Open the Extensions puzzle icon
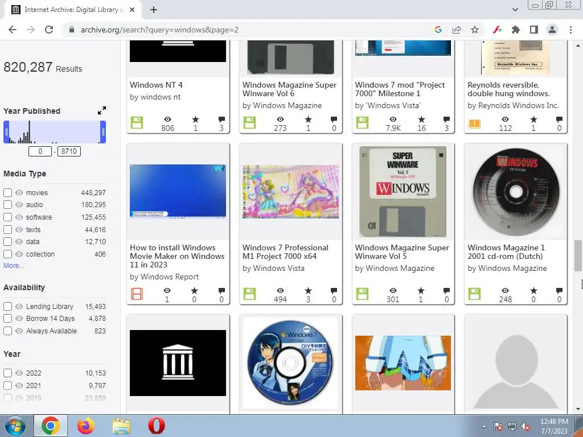Screen dimensions: 583x437 [x=515, y=30]
